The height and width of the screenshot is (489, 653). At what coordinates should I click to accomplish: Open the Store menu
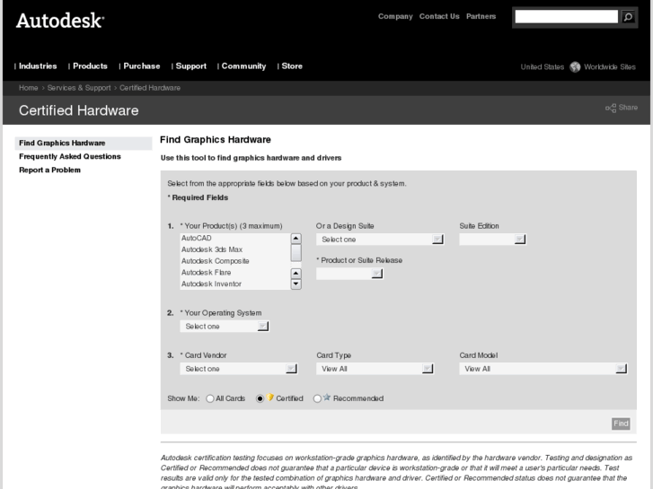coord(292,66)
